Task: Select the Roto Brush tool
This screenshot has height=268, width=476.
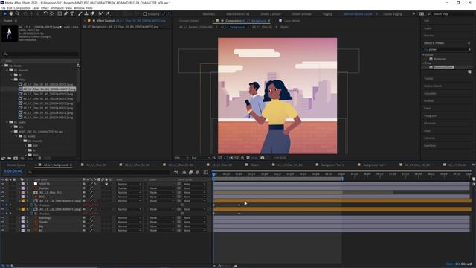Action: pyautogui.click(x=101, y=13)
